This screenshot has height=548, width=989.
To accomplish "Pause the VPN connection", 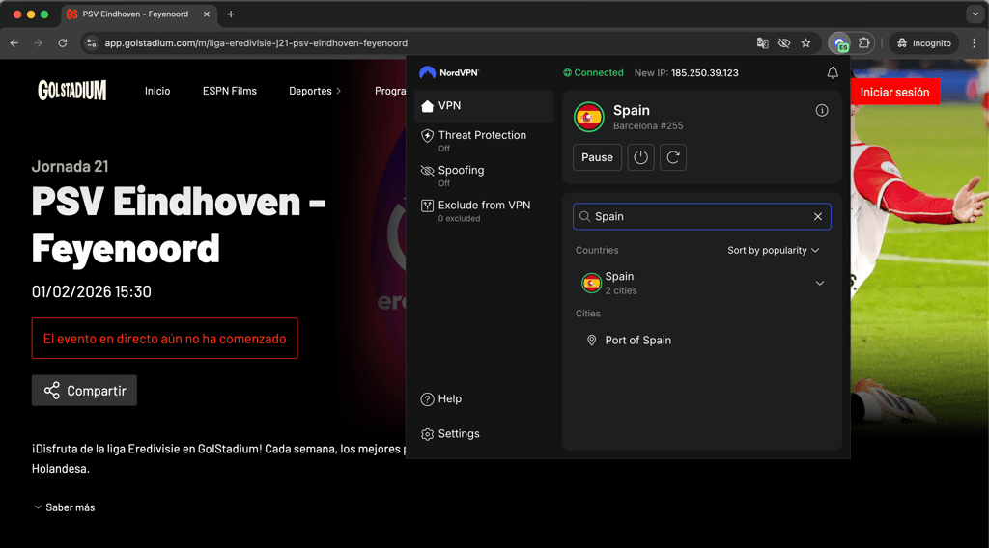I will click(597, 157).
